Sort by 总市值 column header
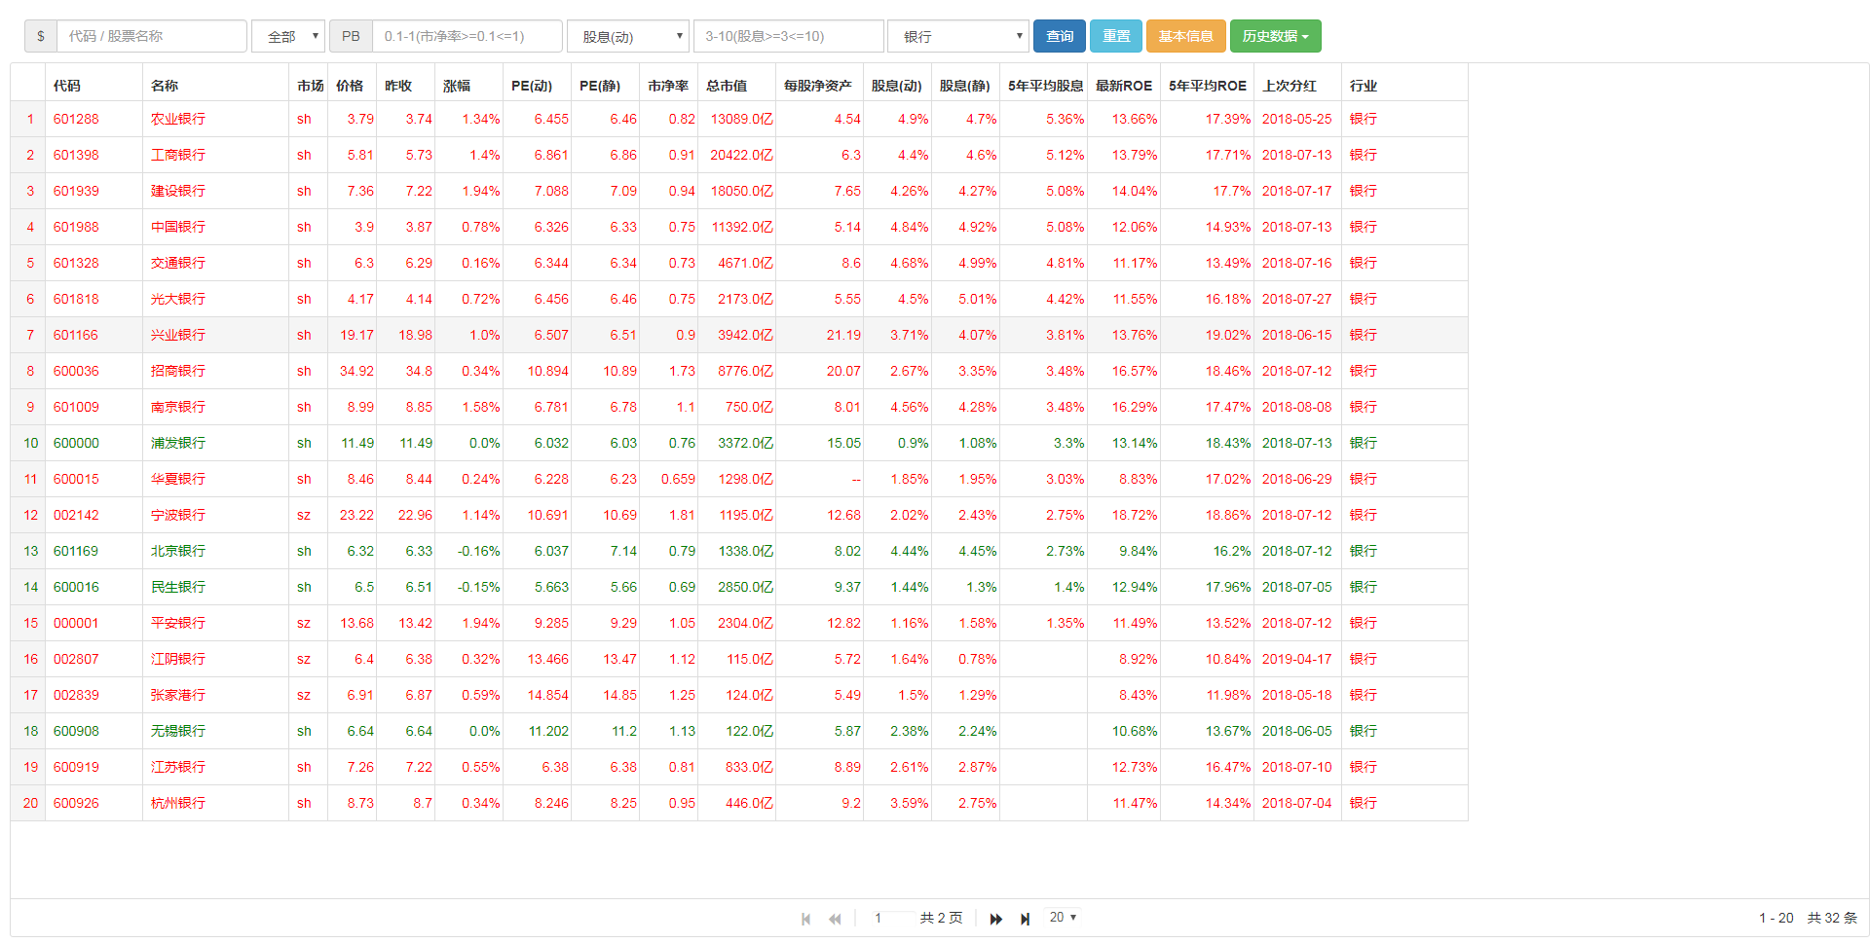 tap(727, 86)
